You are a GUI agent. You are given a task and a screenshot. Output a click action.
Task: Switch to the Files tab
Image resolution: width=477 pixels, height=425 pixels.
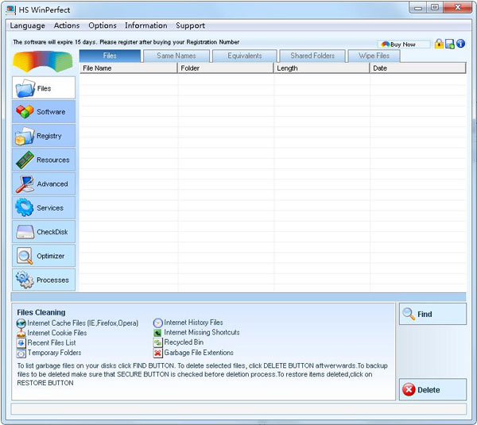pos(110,56)
